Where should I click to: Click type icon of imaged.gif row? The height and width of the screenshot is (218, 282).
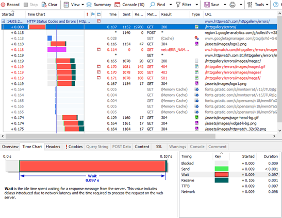tap(196, 66)
